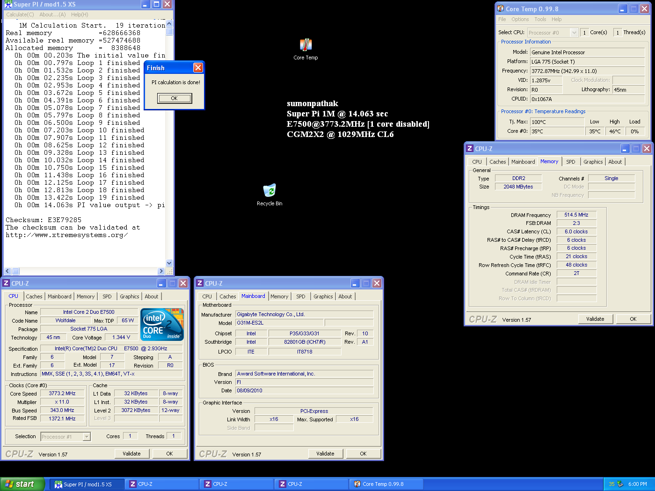Click the Intel Core 2 Duo logo

coord(162,324)
